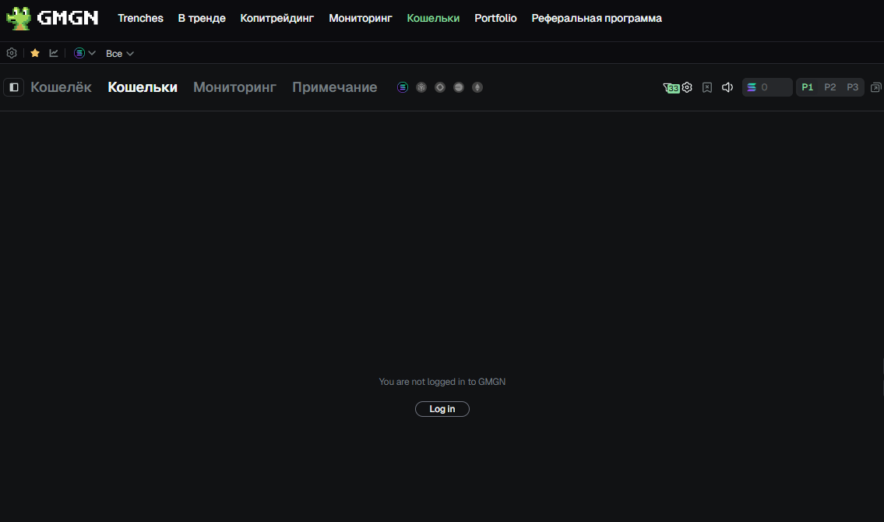Open the Trenches menu
The image size is (884, 522).
[140, 18]
